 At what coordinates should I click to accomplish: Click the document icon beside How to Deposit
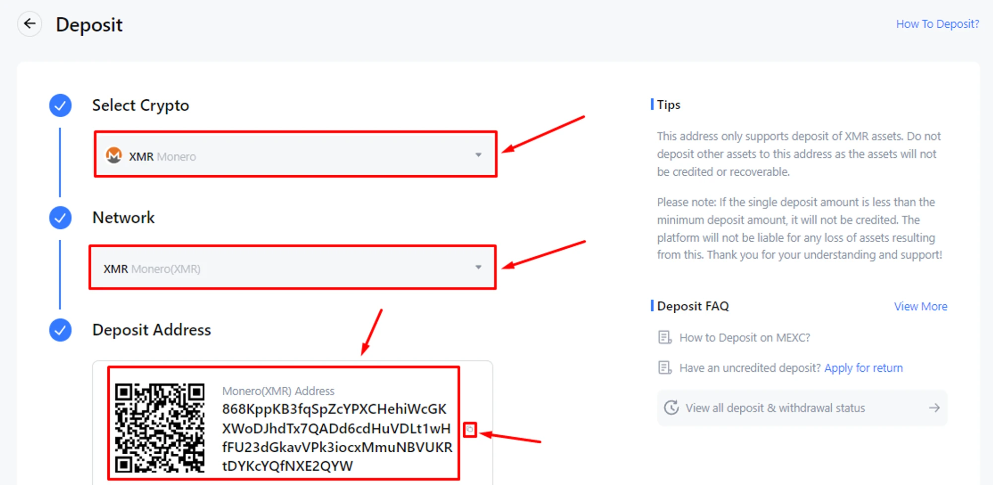665,338
